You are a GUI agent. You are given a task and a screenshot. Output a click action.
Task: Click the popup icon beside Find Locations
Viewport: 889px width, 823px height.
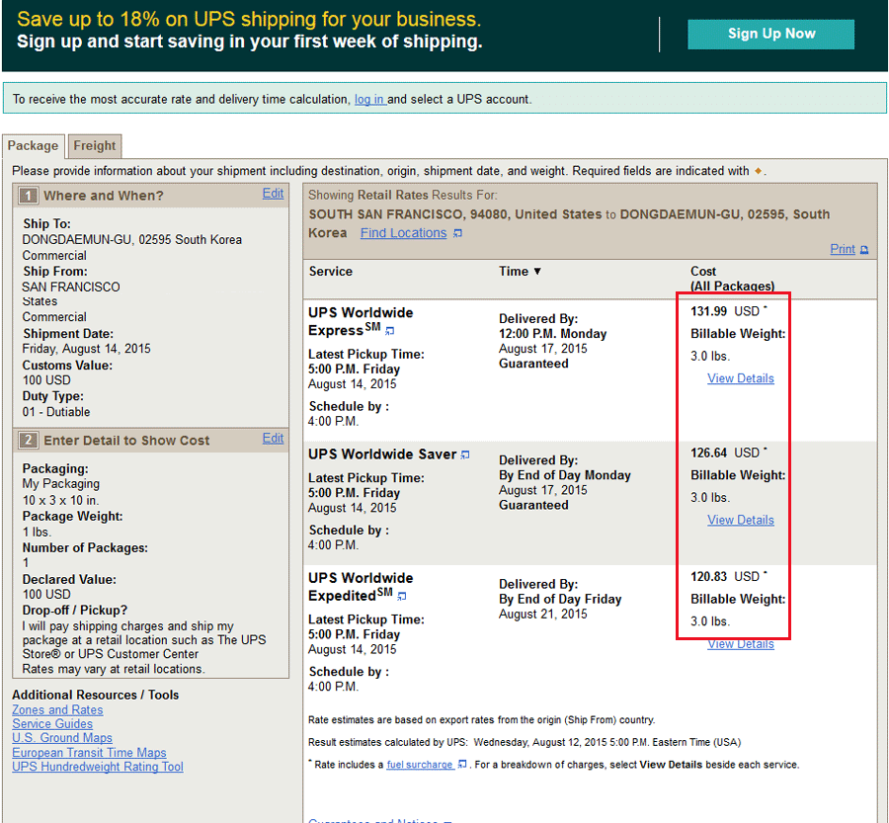458,234
